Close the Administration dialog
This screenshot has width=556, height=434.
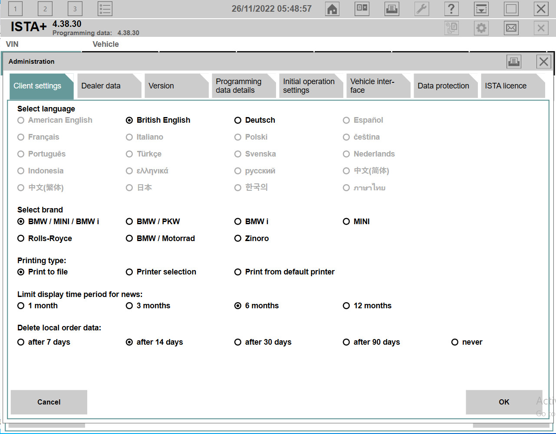(544, 62)
